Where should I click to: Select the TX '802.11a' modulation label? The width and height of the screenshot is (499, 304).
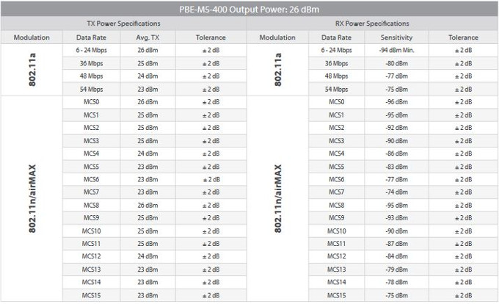[32, 70]
